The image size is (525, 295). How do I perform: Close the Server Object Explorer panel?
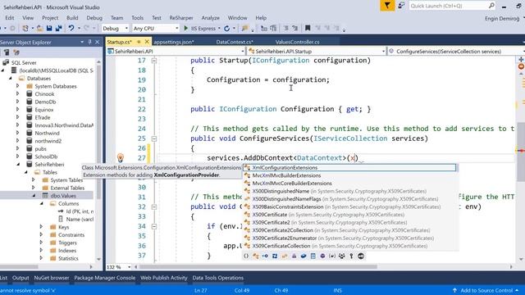point(97,42)
